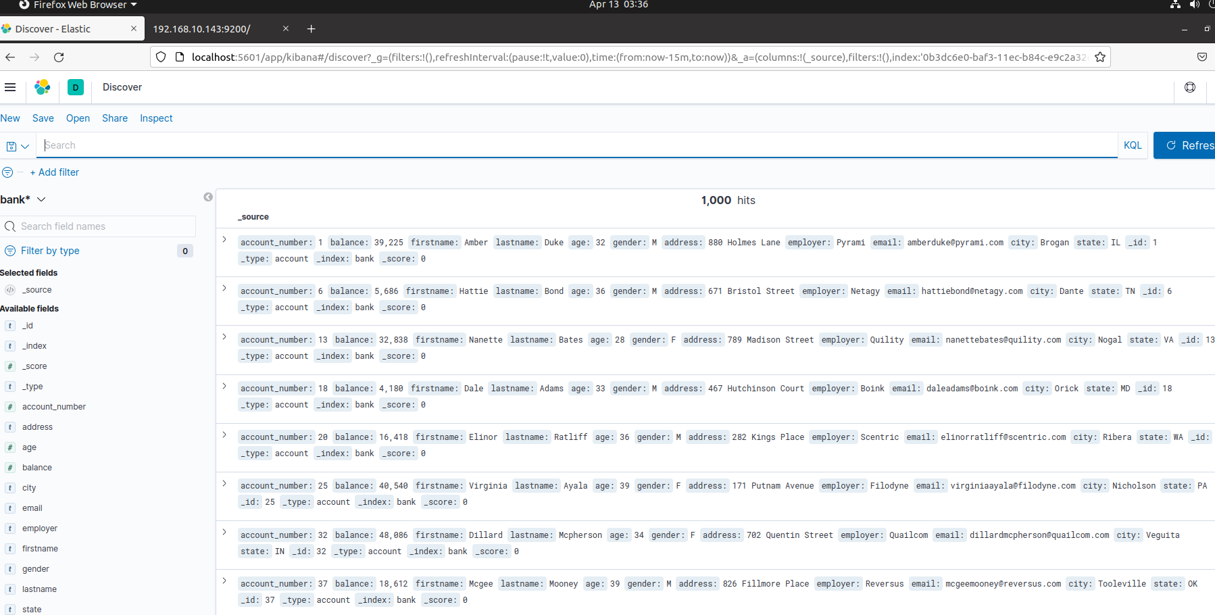Click the _source field type icon
The image size is (1215, 615).
(x=10, y=290)
